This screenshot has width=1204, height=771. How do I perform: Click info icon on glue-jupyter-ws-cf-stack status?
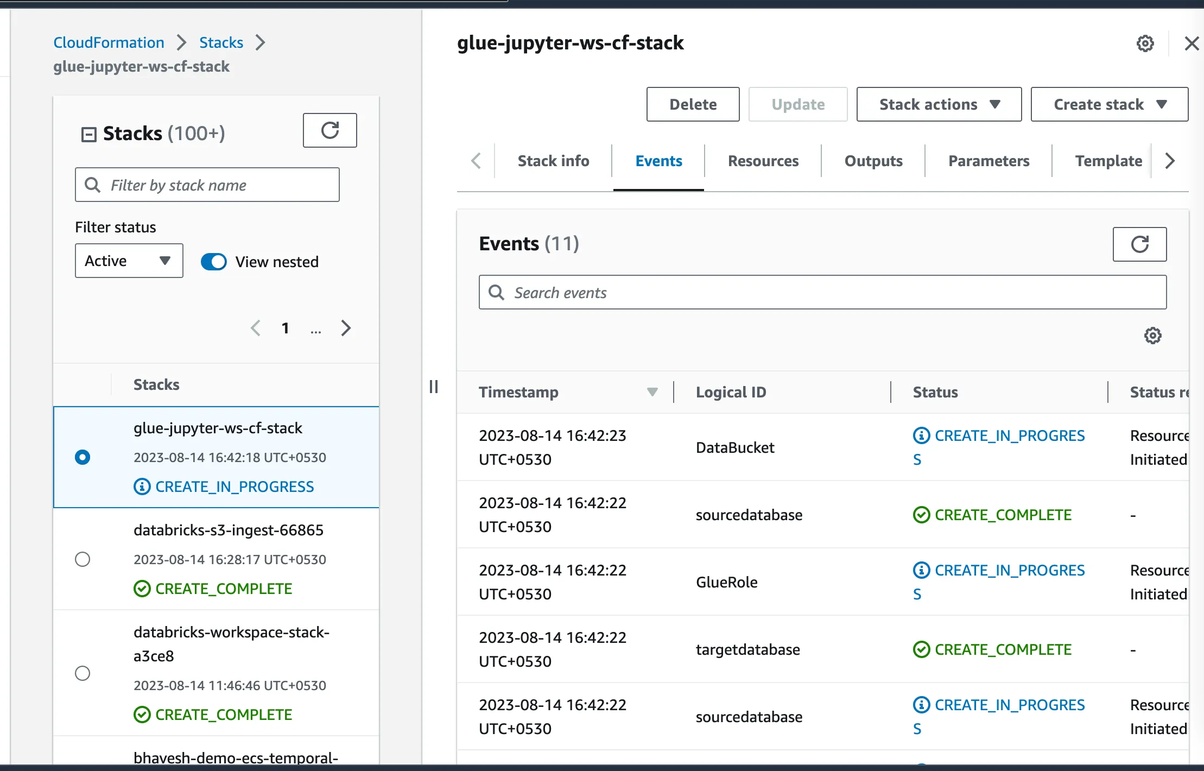[142, 486]
